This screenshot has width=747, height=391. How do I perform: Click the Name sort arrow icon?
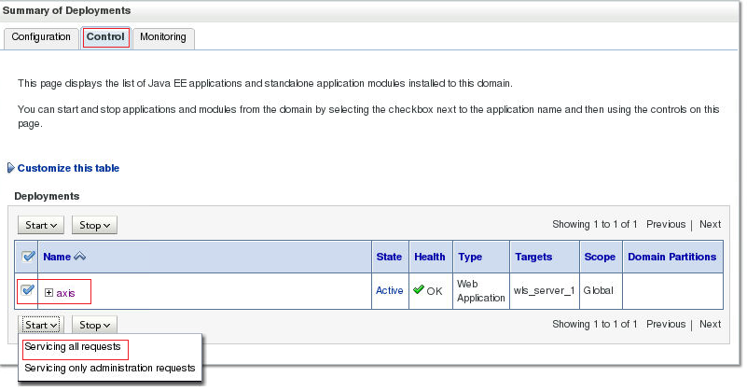pyautogui.click(x=79, y=257)
